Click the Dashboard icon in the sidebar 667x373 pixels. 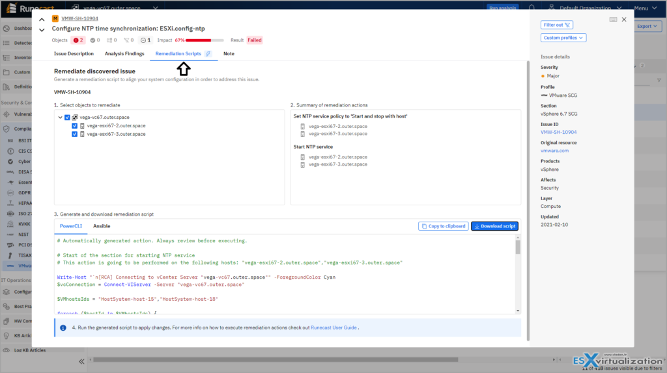point(7,29)
